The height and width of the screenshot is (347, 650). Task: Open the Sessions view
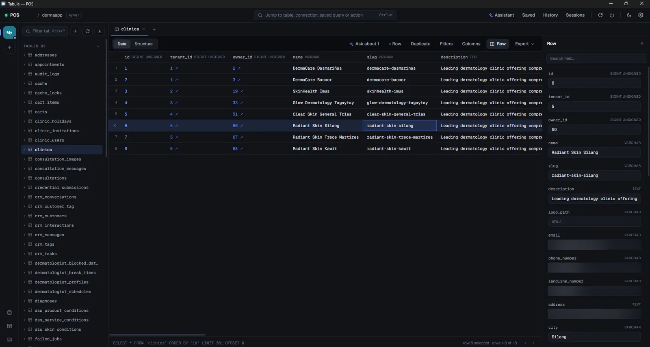575,15
